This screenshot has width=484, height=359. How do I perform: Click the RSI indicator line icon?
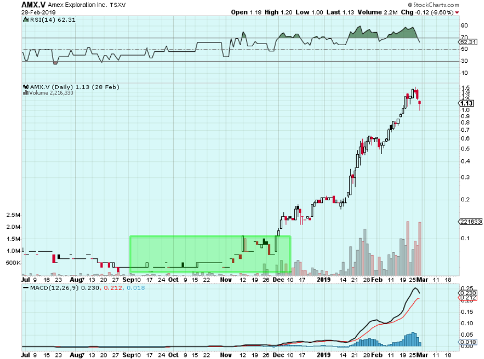click(x=25, y=20)
